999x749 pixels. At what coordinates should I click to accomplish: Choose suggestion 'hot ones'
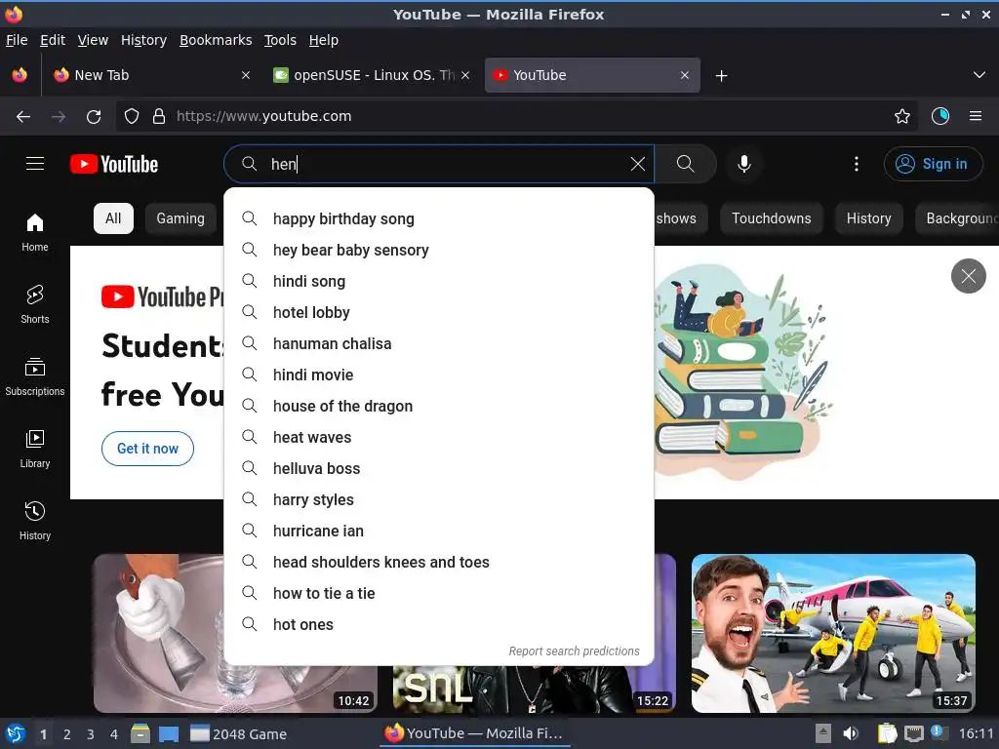439,625
